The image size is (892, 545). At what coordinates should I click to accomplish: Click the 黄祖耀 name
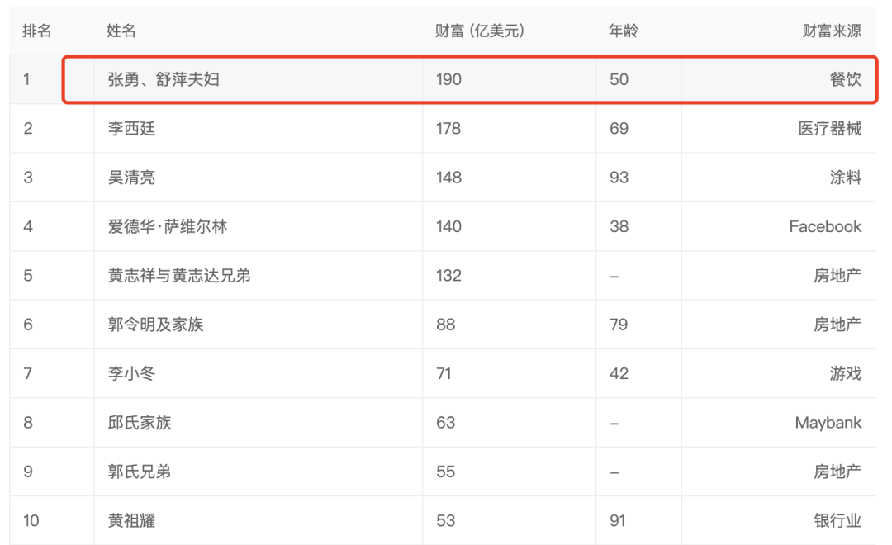point(131,520)
